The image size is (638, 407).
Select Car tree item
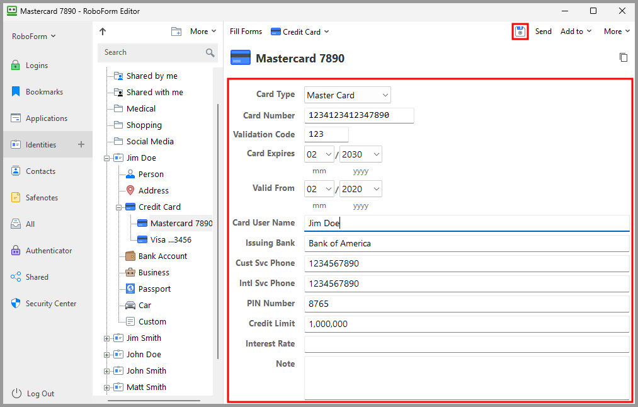tap(139, 305)
